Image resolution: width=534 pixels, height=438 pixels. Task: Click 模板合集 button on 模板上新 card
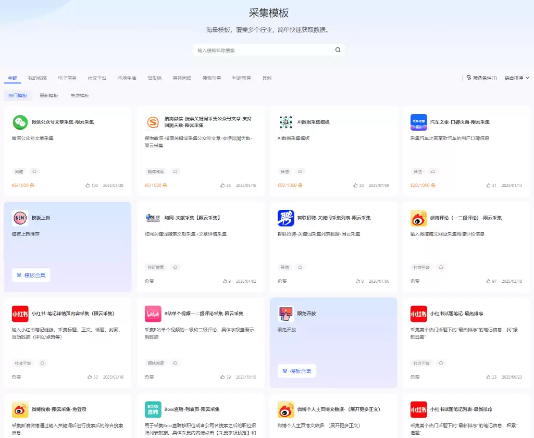(x=31, y=275)
